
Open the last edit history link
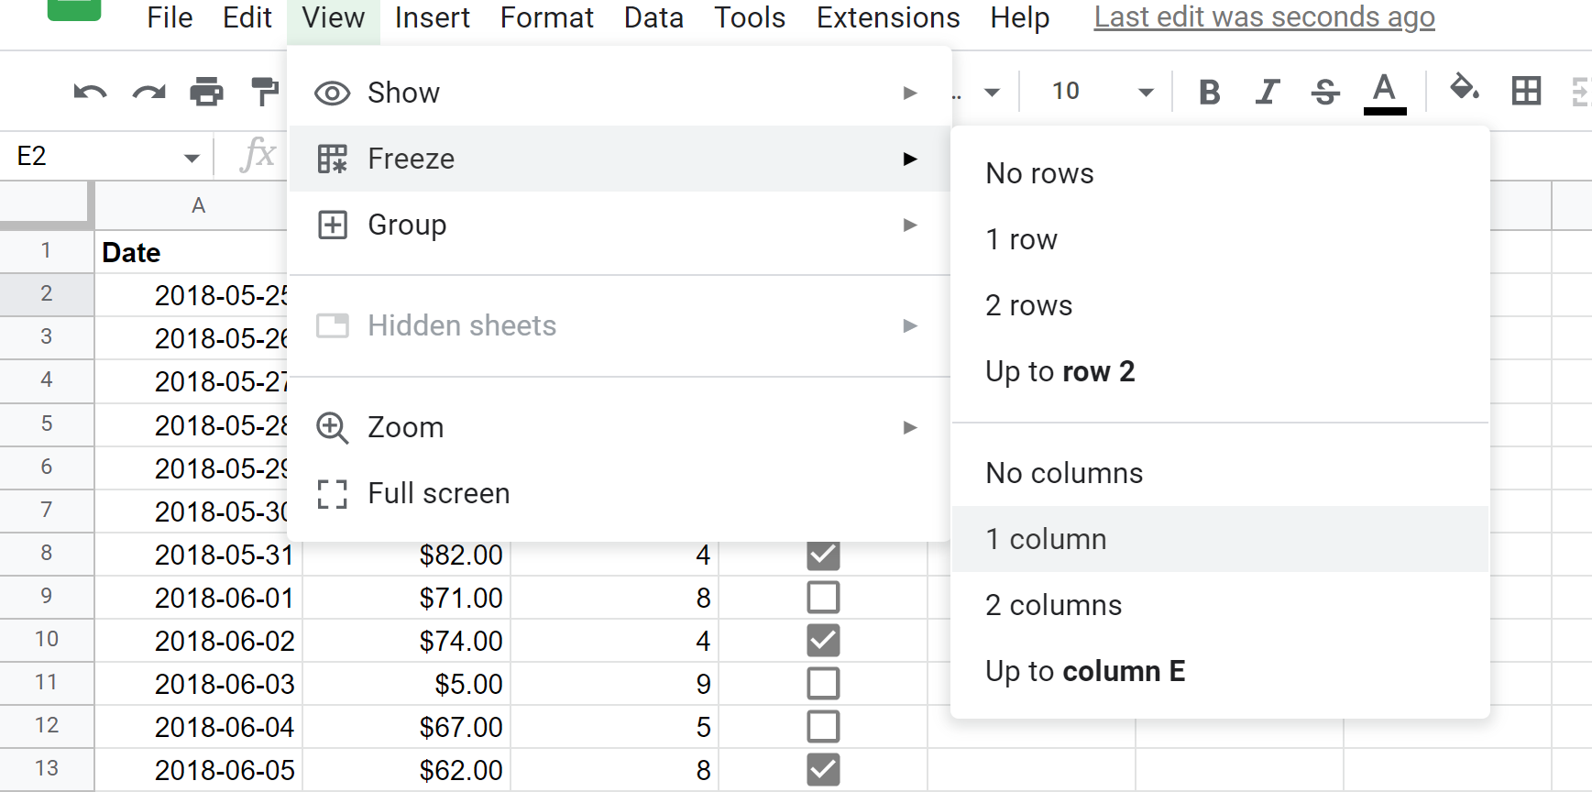[1264, 17]
